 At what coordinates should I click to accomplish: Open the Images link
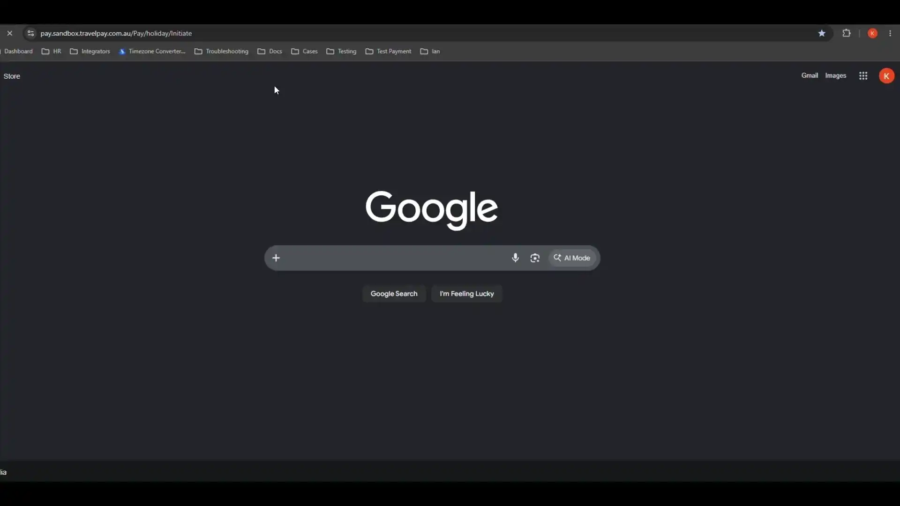click(835, 75)
